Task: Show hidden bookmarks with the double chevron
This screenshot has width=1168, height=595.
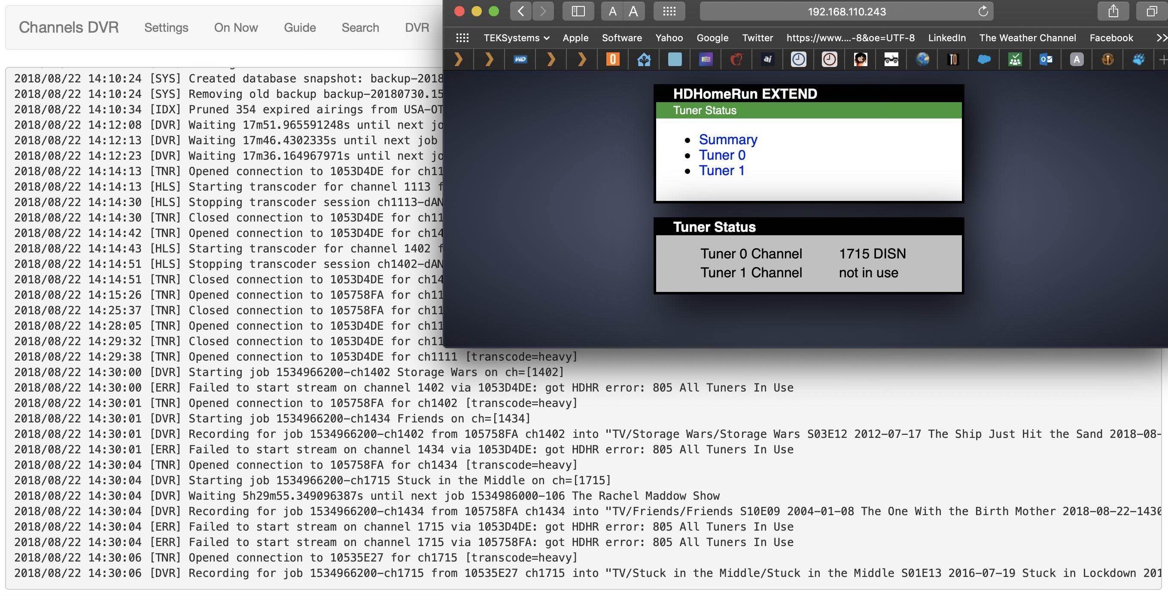Action: pos(1161,38)
